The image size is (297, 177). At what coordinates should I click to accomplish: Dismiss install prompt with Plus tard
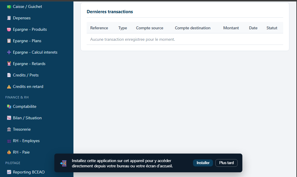pos(226,163)
